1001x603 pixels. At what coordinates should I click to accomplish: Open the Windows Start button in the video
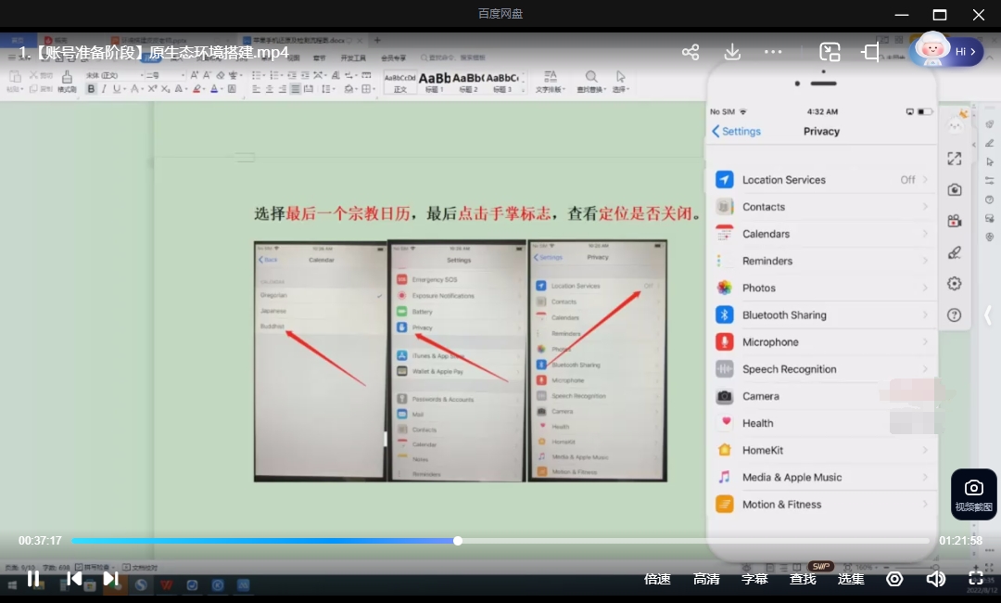(12, 585)
